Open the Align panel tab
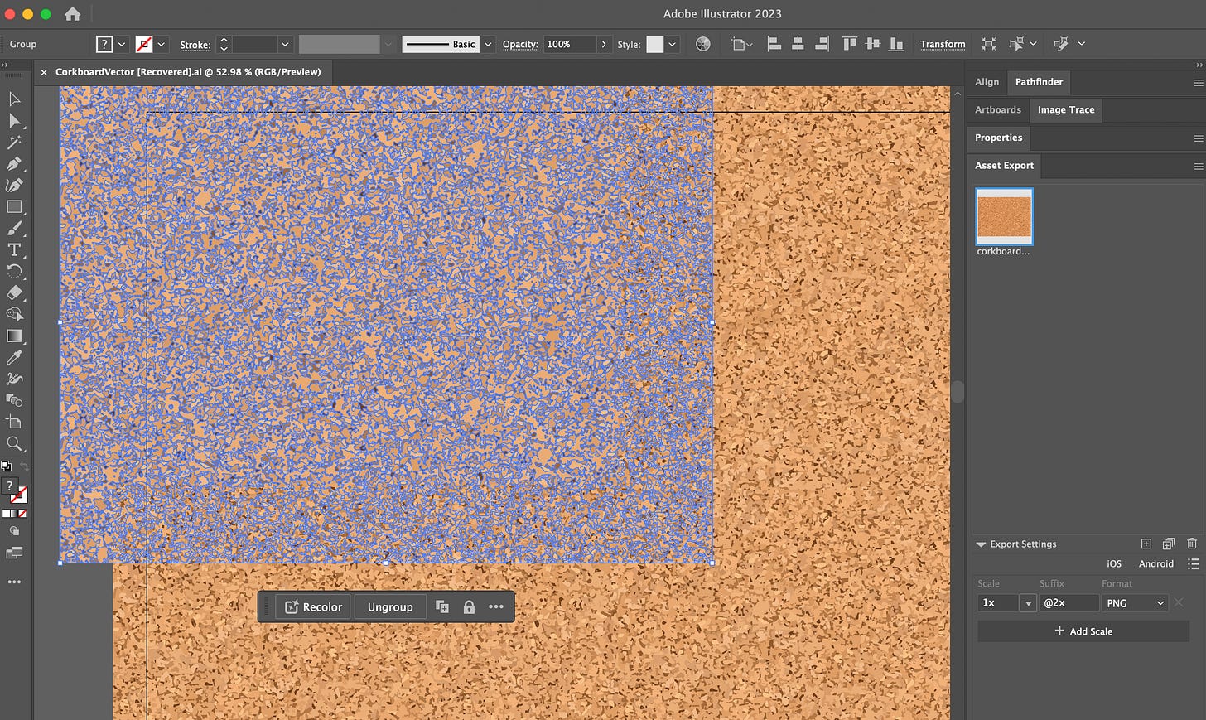This screenshot has height=720, width=1206. (987, 82)
